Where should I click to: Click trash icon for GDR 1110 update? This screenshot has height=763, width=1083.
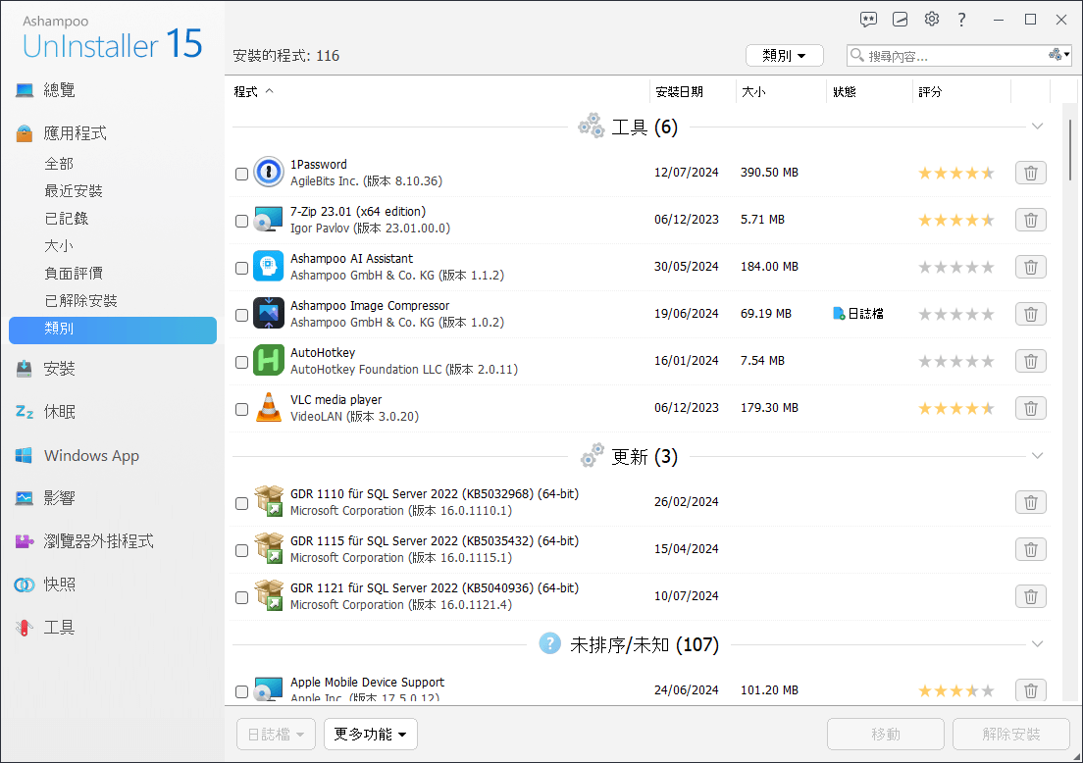click(x=1030, y=502)
